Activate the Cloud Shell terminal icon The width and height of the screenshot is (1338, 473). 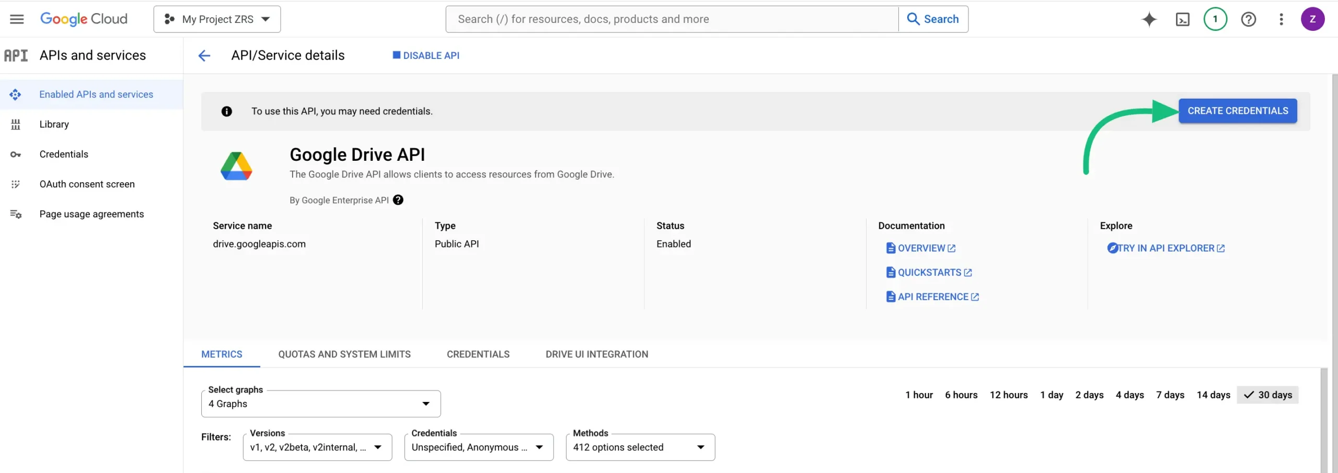coord(1183,19)
